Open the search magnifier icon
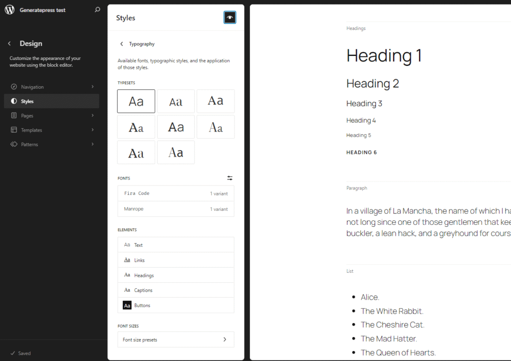The width and height of the screenshot is (511, 361). point(97,10)
